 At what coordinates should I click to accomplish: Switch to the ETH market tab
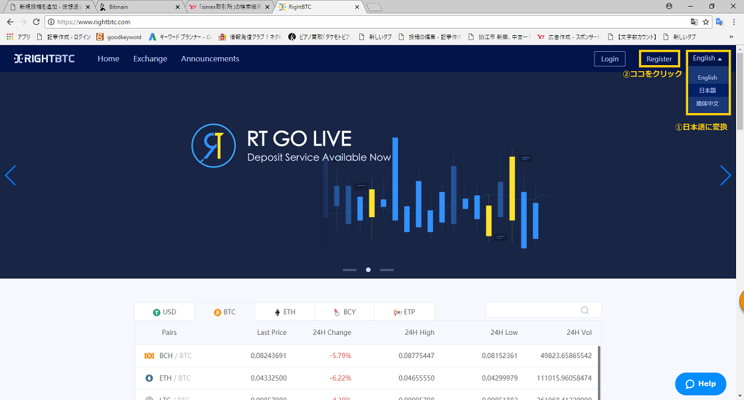[x=285, y=312]
